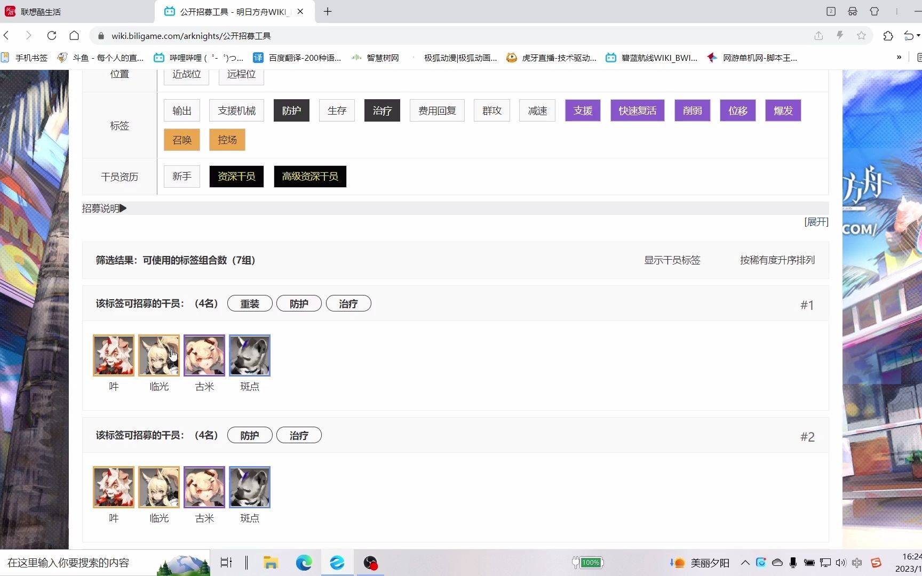Open Task View from the taskbar
This screenshot has height=576, width=922.
tap(226, 563)
